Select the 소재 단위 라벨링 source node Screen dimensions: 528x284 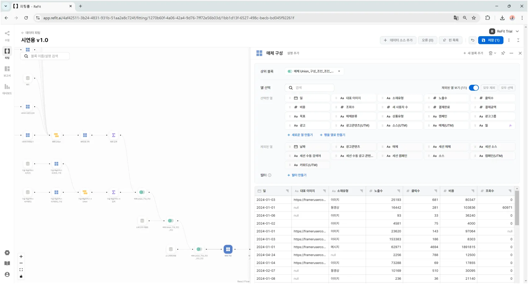click(142, 221)
